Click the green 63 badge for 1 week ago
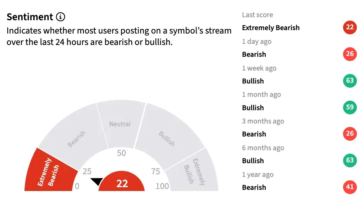The height and width of the screenshot is (199, 363). coord(350,81)
